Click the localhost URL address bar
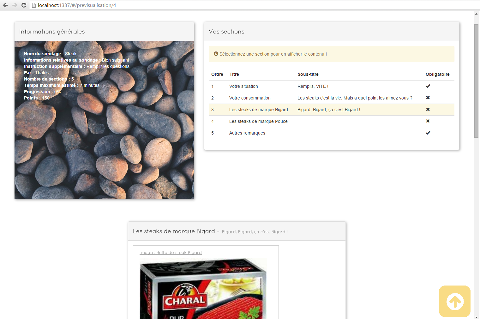480x319 pixels. coord(255,5)
